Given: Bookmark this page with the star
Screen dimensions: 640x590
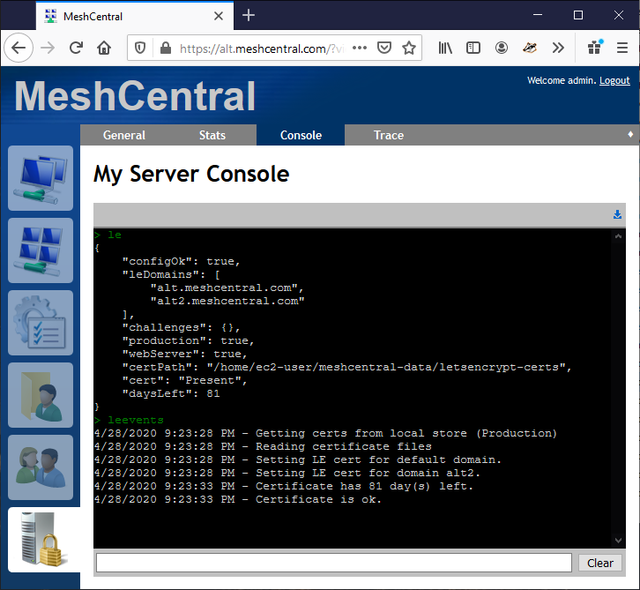Looking at the screenshot, I should (408, 48).
